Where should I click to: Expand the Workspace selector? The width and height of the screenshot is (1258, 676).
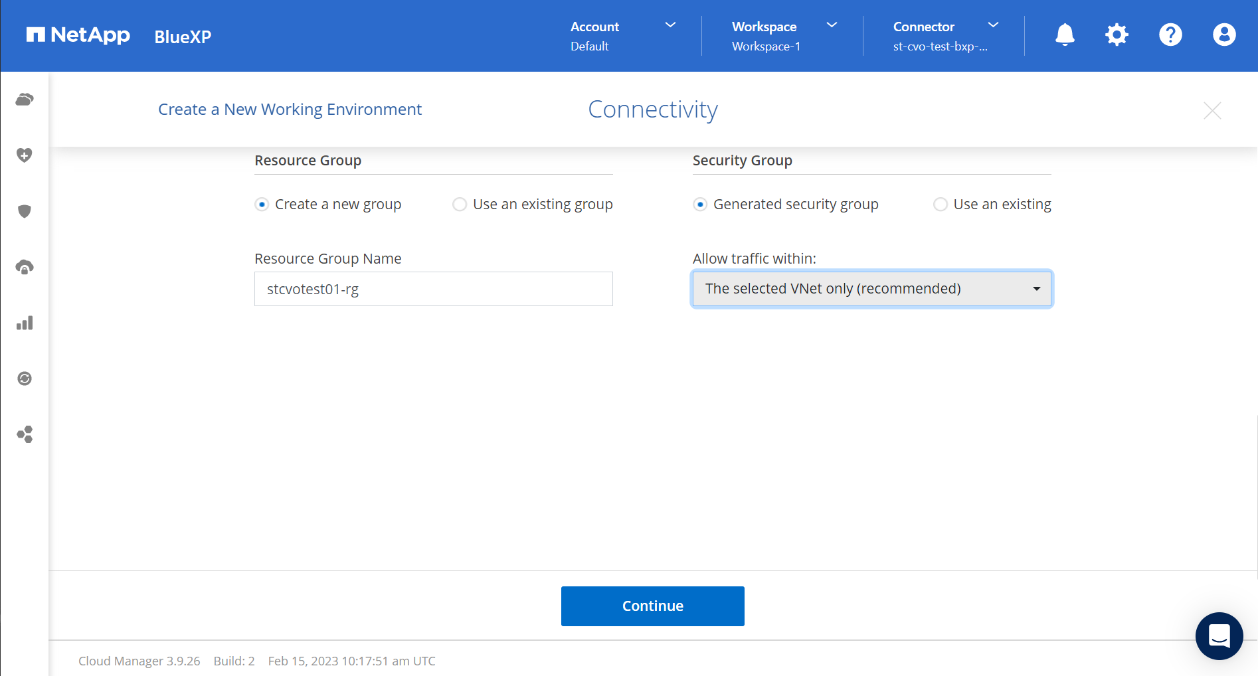pyautogui.click(x=831, y=25)
